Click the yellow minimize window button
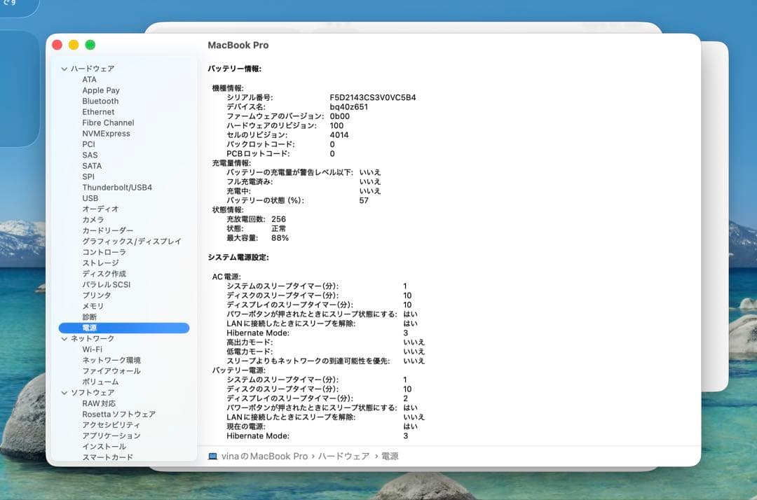The width and height of the screenshot is (757, 500). [74, 45]
